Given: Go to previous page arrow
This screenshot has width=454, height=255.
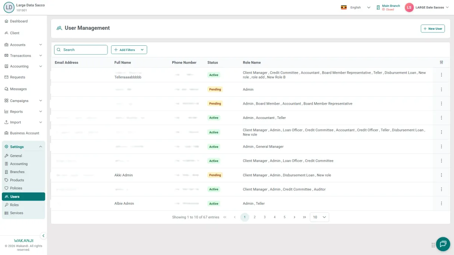Looking at the screenshot, I should coord(235,217).
